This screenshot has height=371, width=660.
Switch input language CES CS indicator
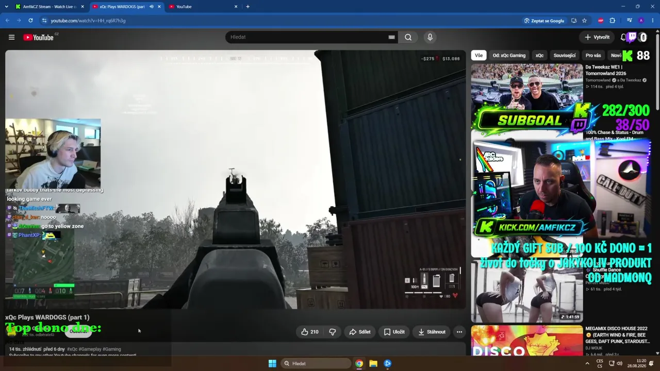point(600,363)
